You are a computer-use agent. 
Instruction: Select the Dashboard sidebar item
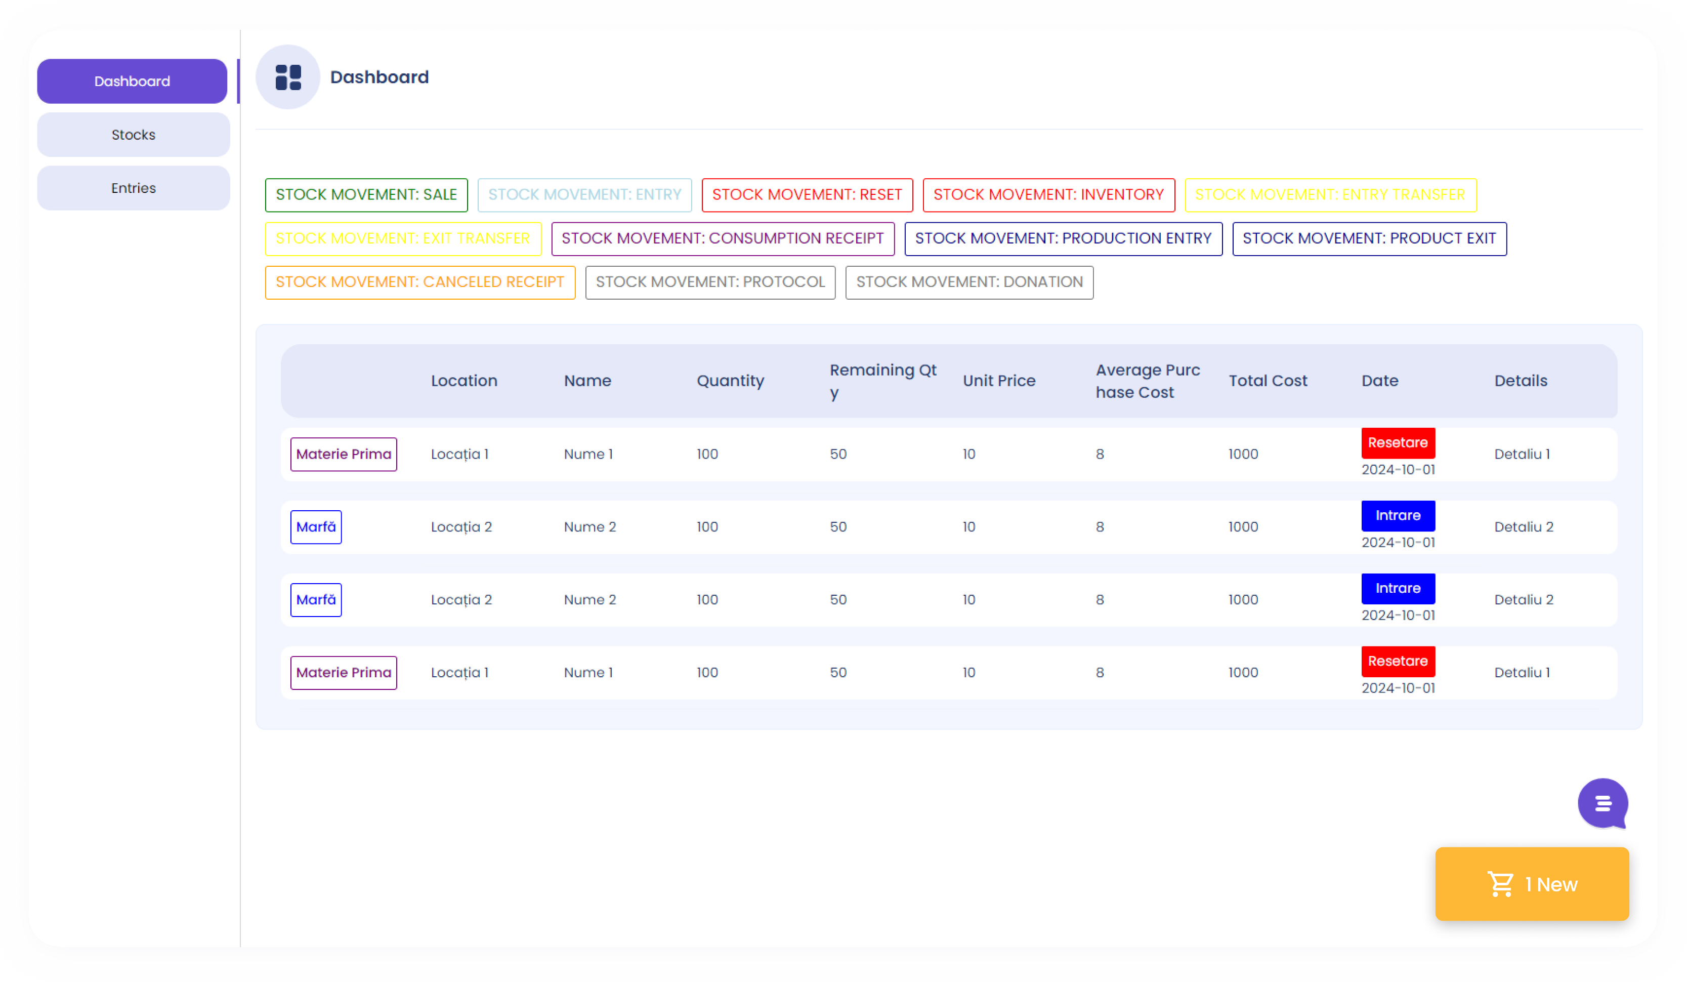(x=132, y=81)
